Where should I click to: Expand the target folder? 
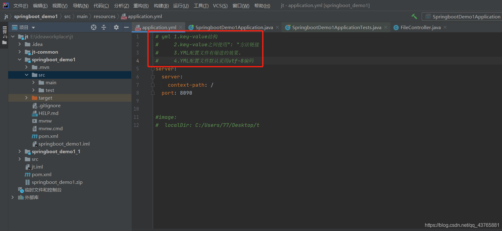(26, 98)
